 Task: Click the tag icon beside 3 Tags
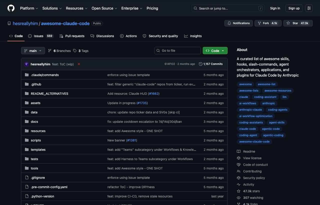(x=75, y=51)
